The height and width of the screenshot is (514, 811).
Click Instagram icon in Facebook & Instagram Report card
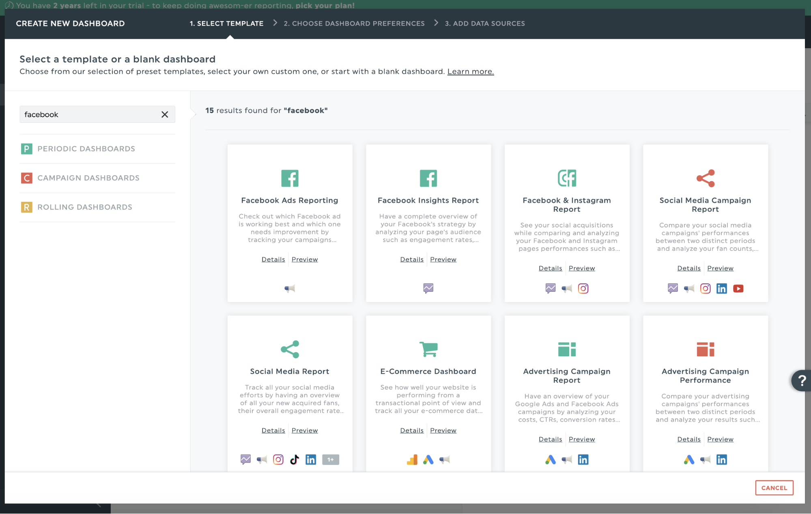583,289
